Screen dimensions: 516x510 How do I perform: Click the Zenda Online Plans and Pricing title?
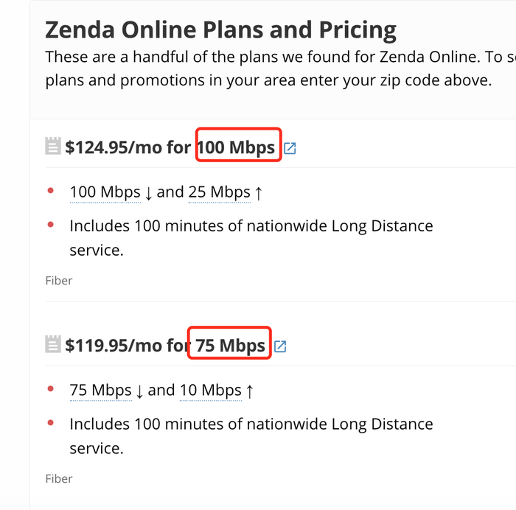[221, 30]
